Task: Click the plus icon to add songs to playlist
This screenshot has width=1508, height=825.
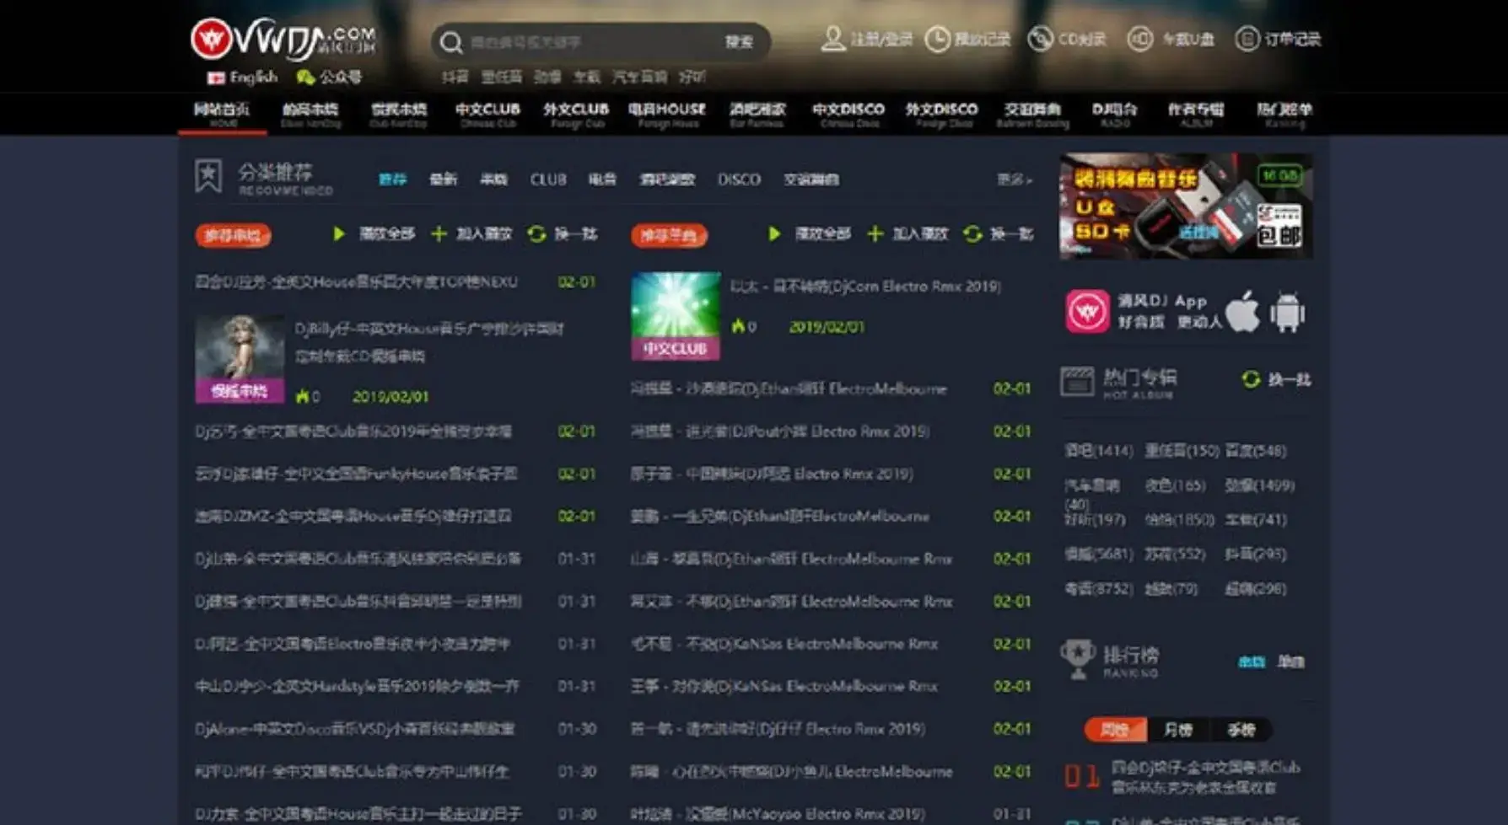Action: click(438, 235)
